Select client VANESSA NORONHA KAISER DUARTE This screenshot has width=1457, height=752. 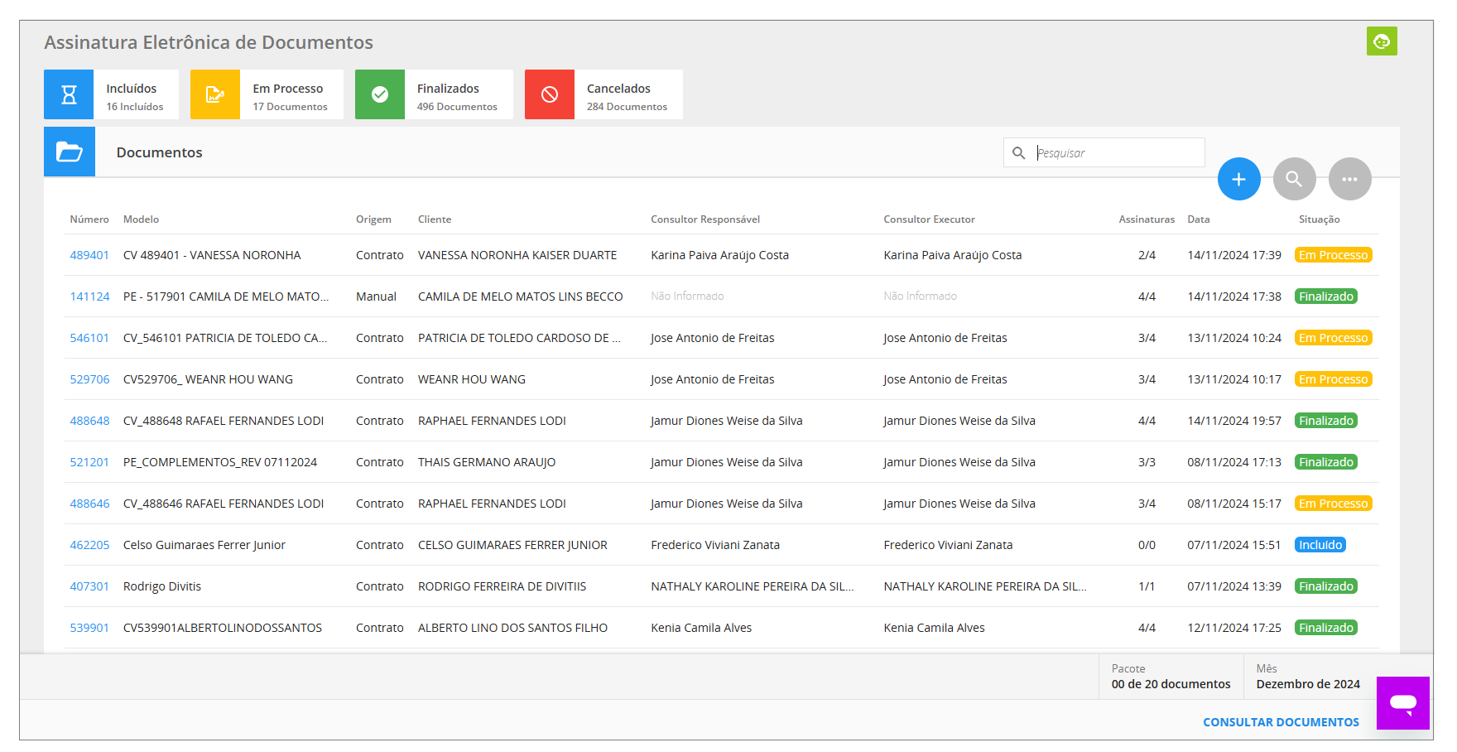[517, 255]
